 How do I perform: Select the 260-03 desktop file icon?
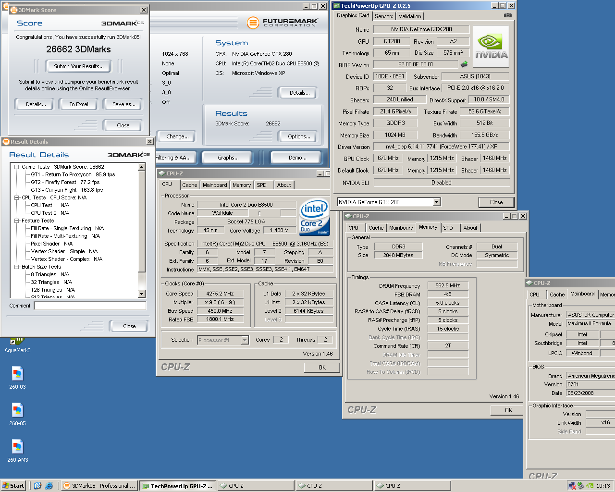click(x=17, y=378)
